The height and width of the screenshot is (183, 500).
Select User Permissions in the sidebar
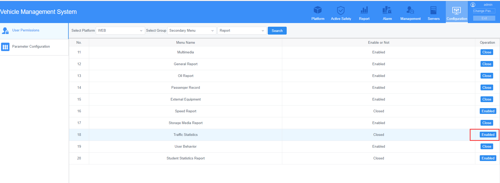[x=34, y=31]
